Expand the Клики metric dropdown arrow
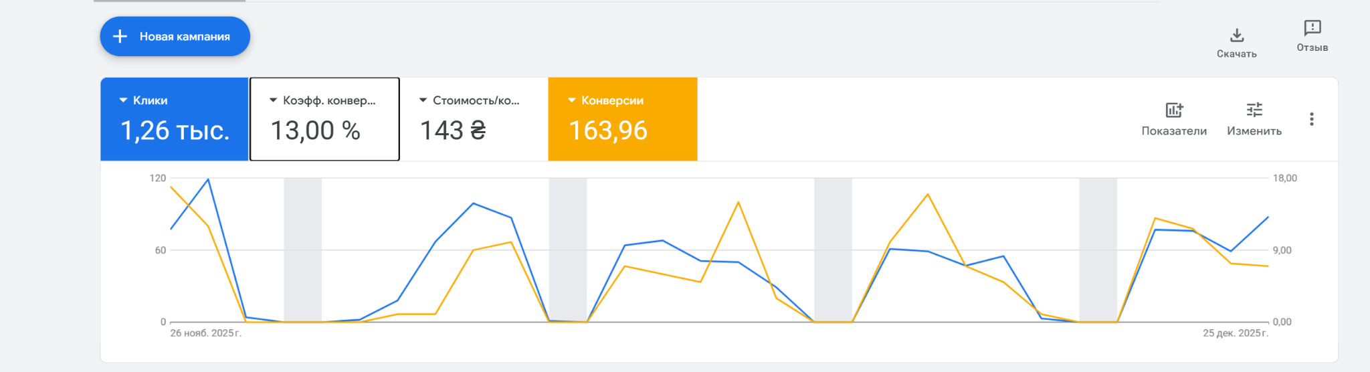Viewport: 1370px width, 372px height. (x=123, y=100)
